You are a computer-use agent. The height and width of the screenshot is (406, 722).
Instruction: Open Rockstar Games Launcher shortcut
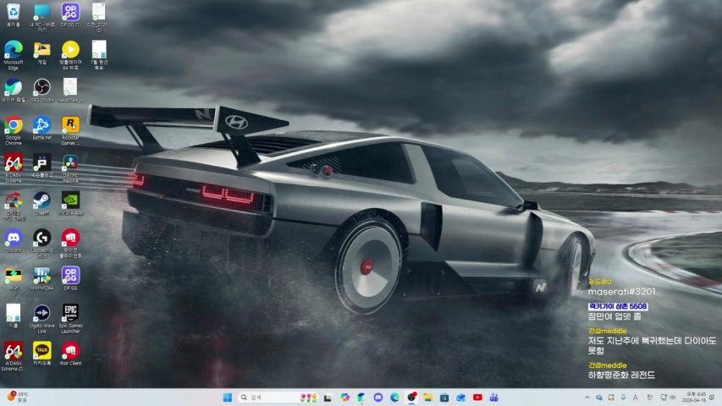pyautogui.click(x=70, y=125)
